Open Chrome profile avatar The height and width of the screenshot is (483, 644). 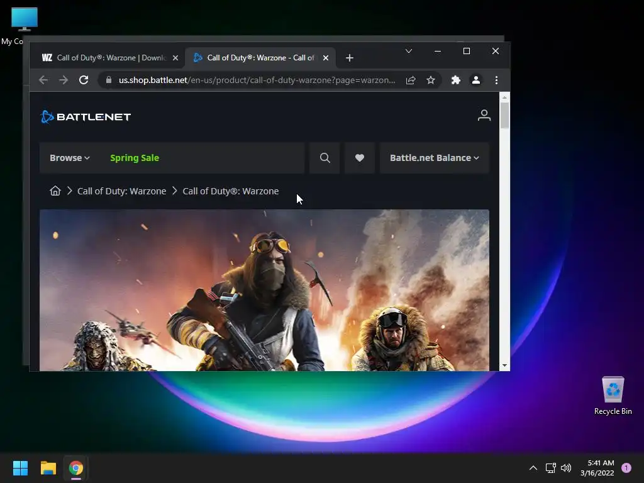pyautogui.click(x=475, y=80)
